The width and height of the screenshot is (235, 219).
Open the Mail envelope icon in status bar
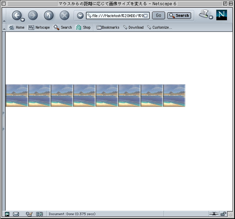[16, 214]
